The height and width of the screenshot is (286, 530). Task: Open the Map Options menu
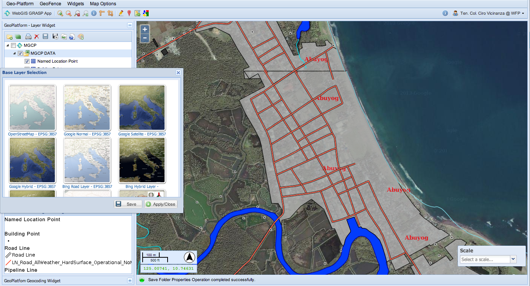tap(103, 4)
